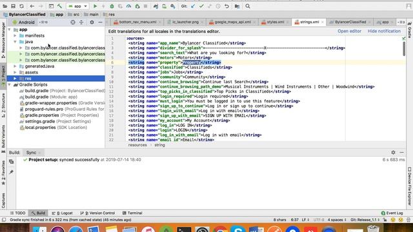This screenshot has height=232, width=413.
Task: Open the Logcat tool window tab
Action: pos(62,213)
